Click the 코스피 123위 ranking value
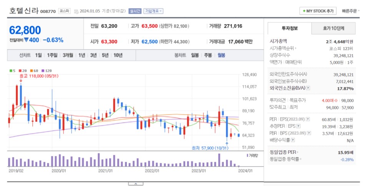Viewport: 369px width, 186px height. (341, 49)
